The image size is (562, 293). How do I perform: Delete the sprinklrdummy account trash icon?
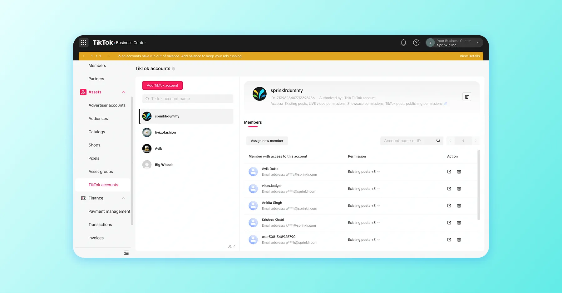click(467, 97)
